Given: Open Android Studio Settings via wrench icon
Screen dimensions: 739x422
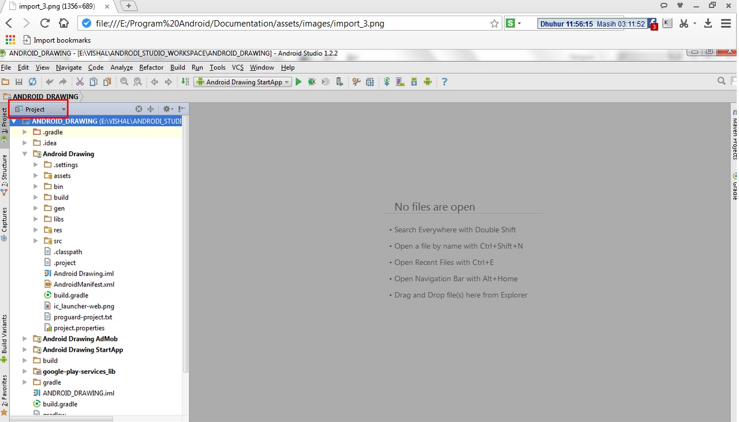Looking at the screenshot, I should tap(357, 81).
